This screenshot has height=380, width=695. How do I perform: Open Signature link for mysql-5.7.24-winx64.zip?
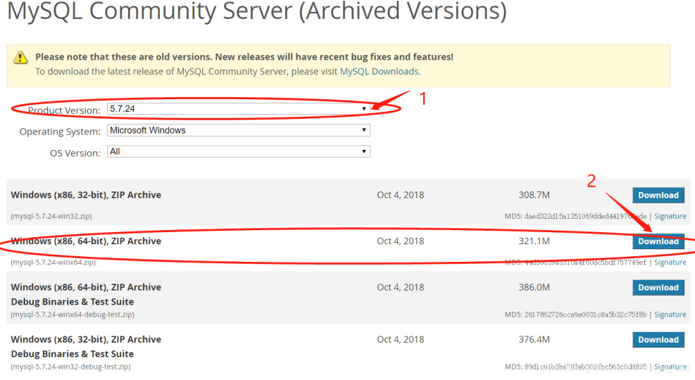(x=670, y=262)
